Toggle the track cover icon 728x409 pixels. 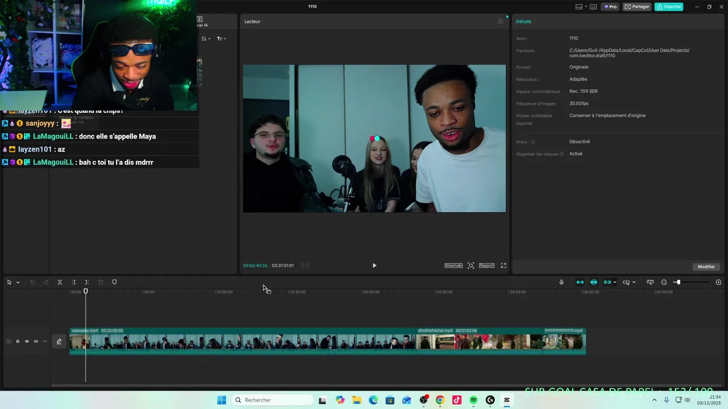(9, 341)
